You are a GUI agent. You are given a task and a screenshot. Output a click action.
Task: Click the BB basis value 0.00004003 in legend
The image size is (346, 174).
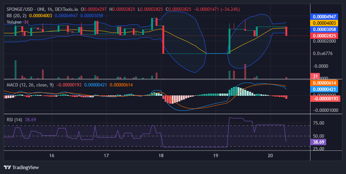tap(41, 16)
